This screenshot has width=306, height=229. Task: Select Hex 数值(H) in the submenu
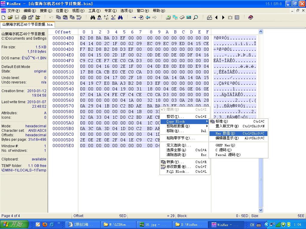[238, 133]
